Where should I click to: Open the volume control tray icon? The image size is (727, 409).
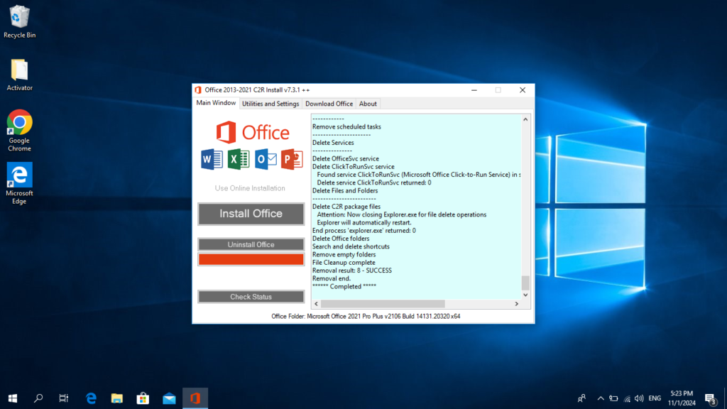(x=639, y=398)
